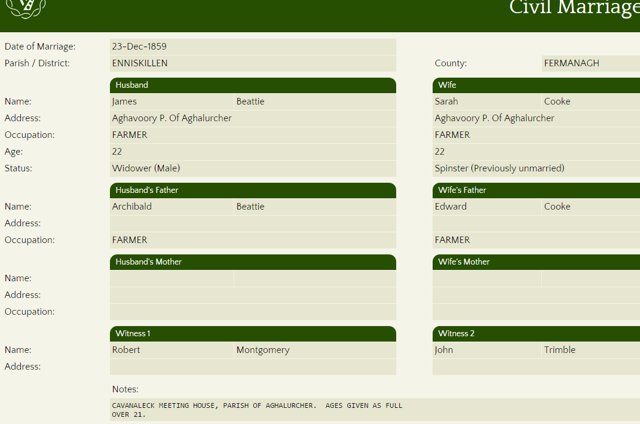This screenshot has width=640, height=424.
Task: Click wife's father's first name Edward
Action: [x=486, y=207]
